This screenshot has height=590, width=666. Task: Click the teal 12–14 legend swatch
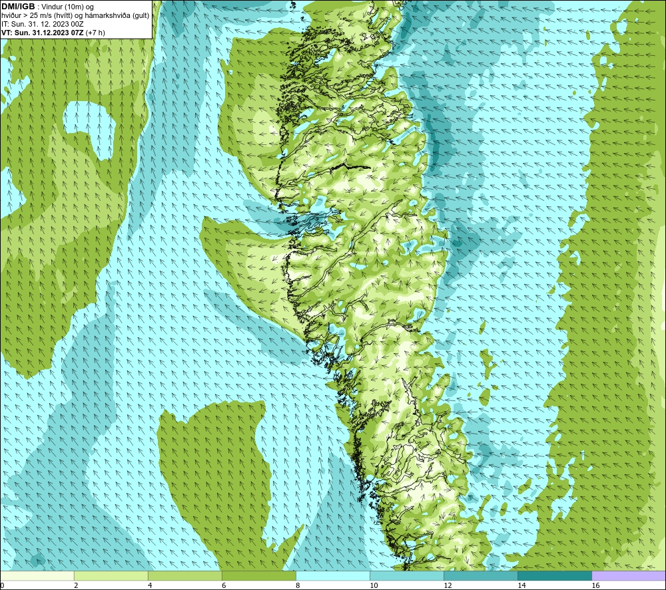point(480,575)
